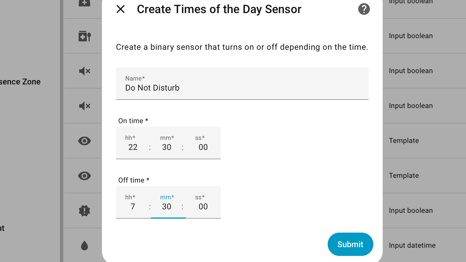Open the help question mark icon
The height and width of the screenshot is (262, 466).
click(364, 9)
